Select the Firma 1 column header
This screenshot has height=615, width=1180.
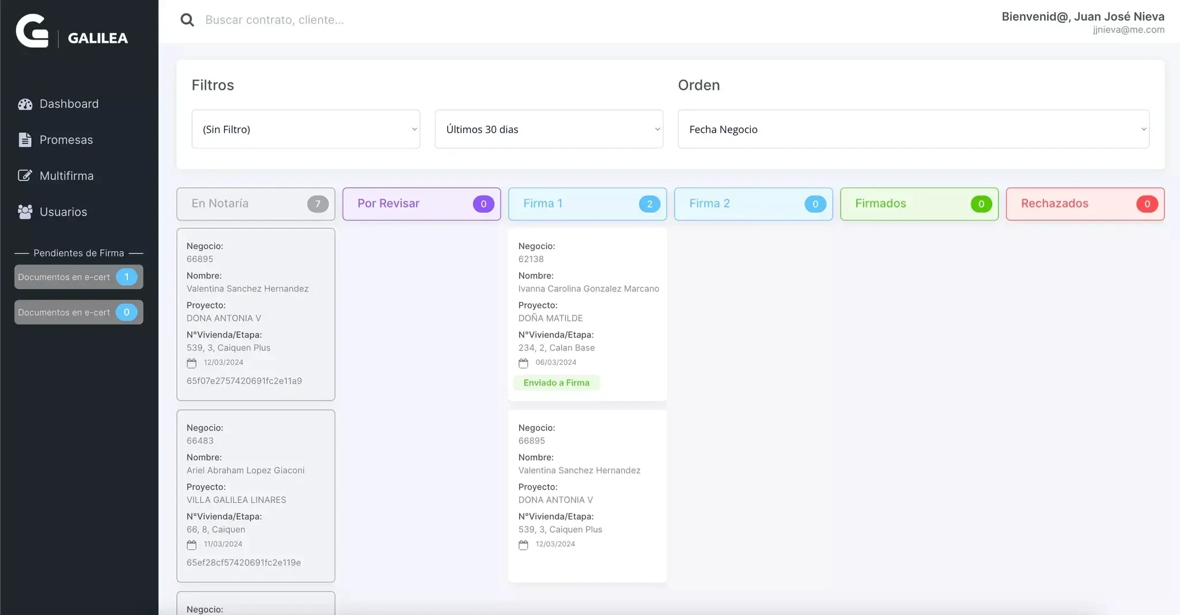click(x=588, y=204)
